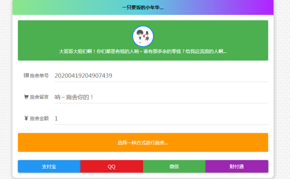Choose the green 微信 payment button
The width and height of the screenshot is (290, 179).
[x=174, y=167]
